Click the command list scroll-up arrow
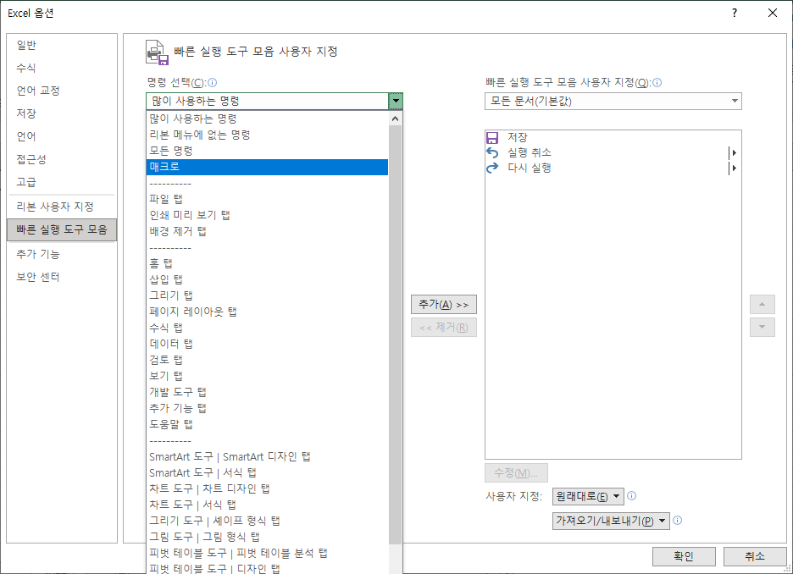The width and height of the screenshot is (793, 574). click(394, 118)
